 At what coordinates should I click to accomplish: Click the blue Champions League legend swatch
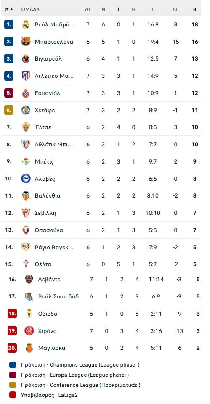[x=12, y=365]
